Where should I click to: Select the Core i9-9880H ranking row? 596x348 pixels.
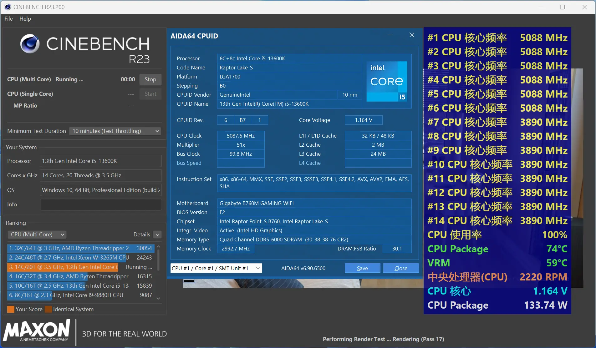point(81,295)
